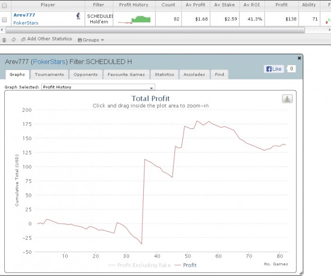Switch to the Accolades tab
The height and width of the screenshot is (278, 331).
[x=194, y=75]
